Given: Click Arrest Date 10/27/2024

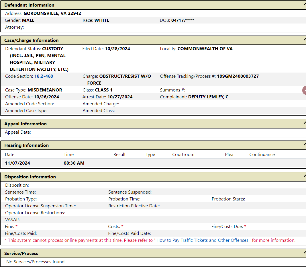Looking at the screenshot, I should coord(120,97).
